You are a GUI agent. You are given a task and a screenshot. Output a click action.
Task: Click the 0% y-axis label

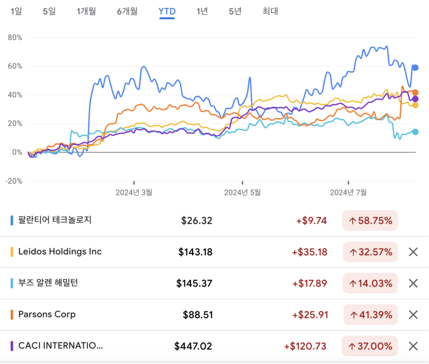pyautogui.click(x=17, y=153)
